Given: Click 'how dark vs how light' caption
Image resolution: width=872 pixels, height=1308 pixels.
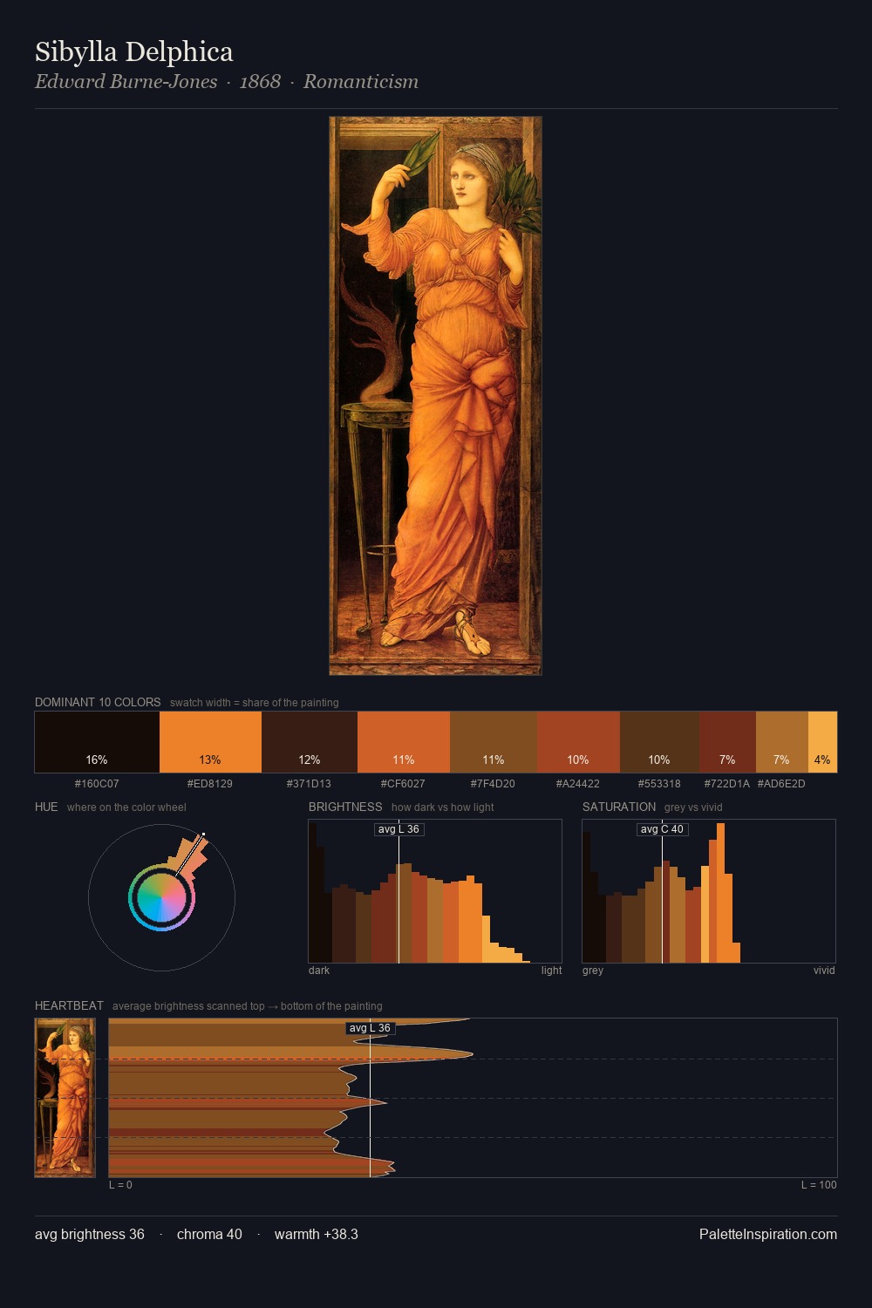Looking at the screenshot, I should [x=442, y=807].
